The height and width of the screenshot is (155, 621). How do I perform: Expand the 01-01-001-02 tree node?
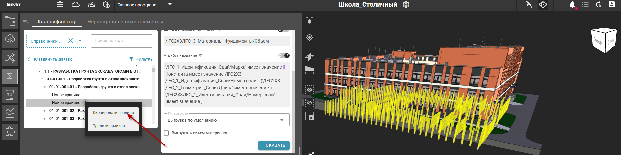click(45, 111)
